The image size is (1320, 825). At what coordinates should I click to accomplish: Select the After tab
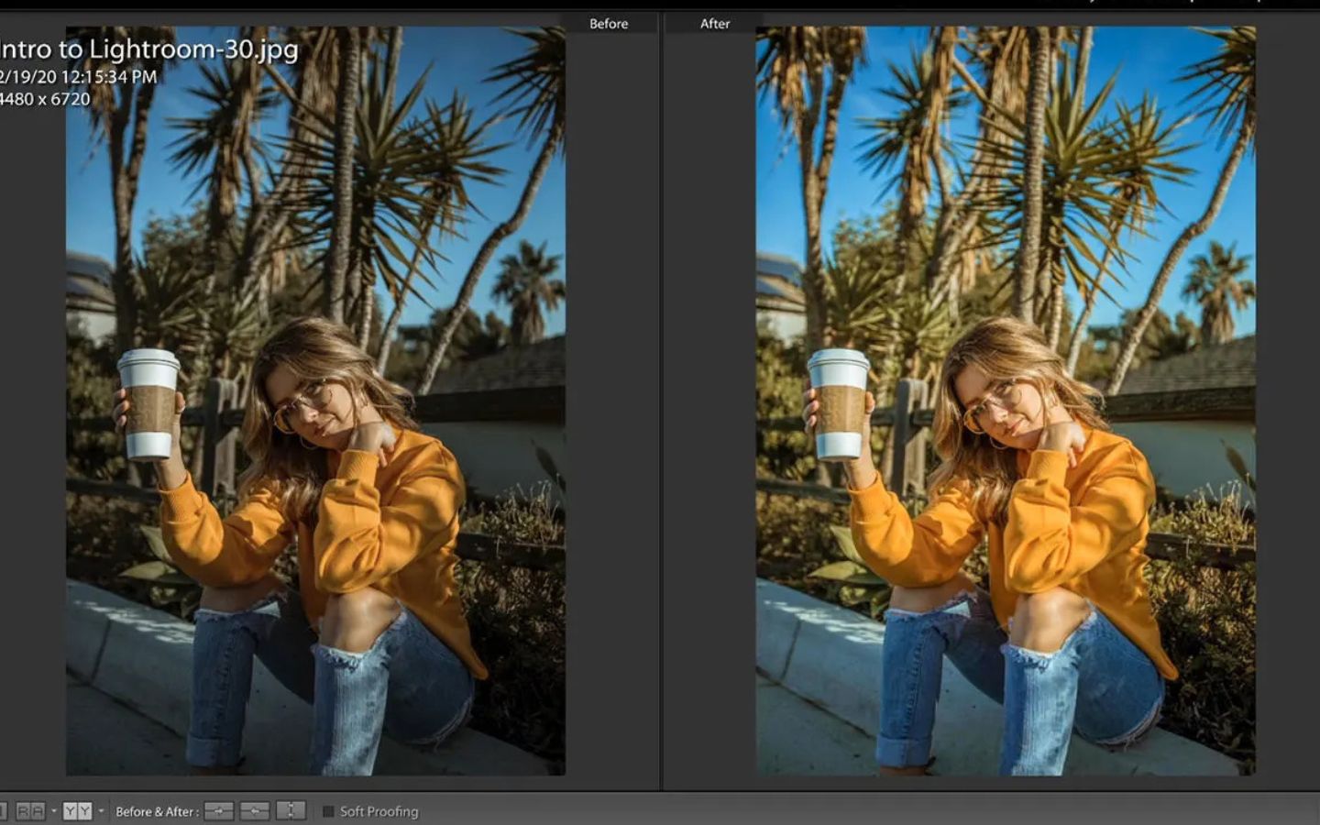(x=714, y=23)
